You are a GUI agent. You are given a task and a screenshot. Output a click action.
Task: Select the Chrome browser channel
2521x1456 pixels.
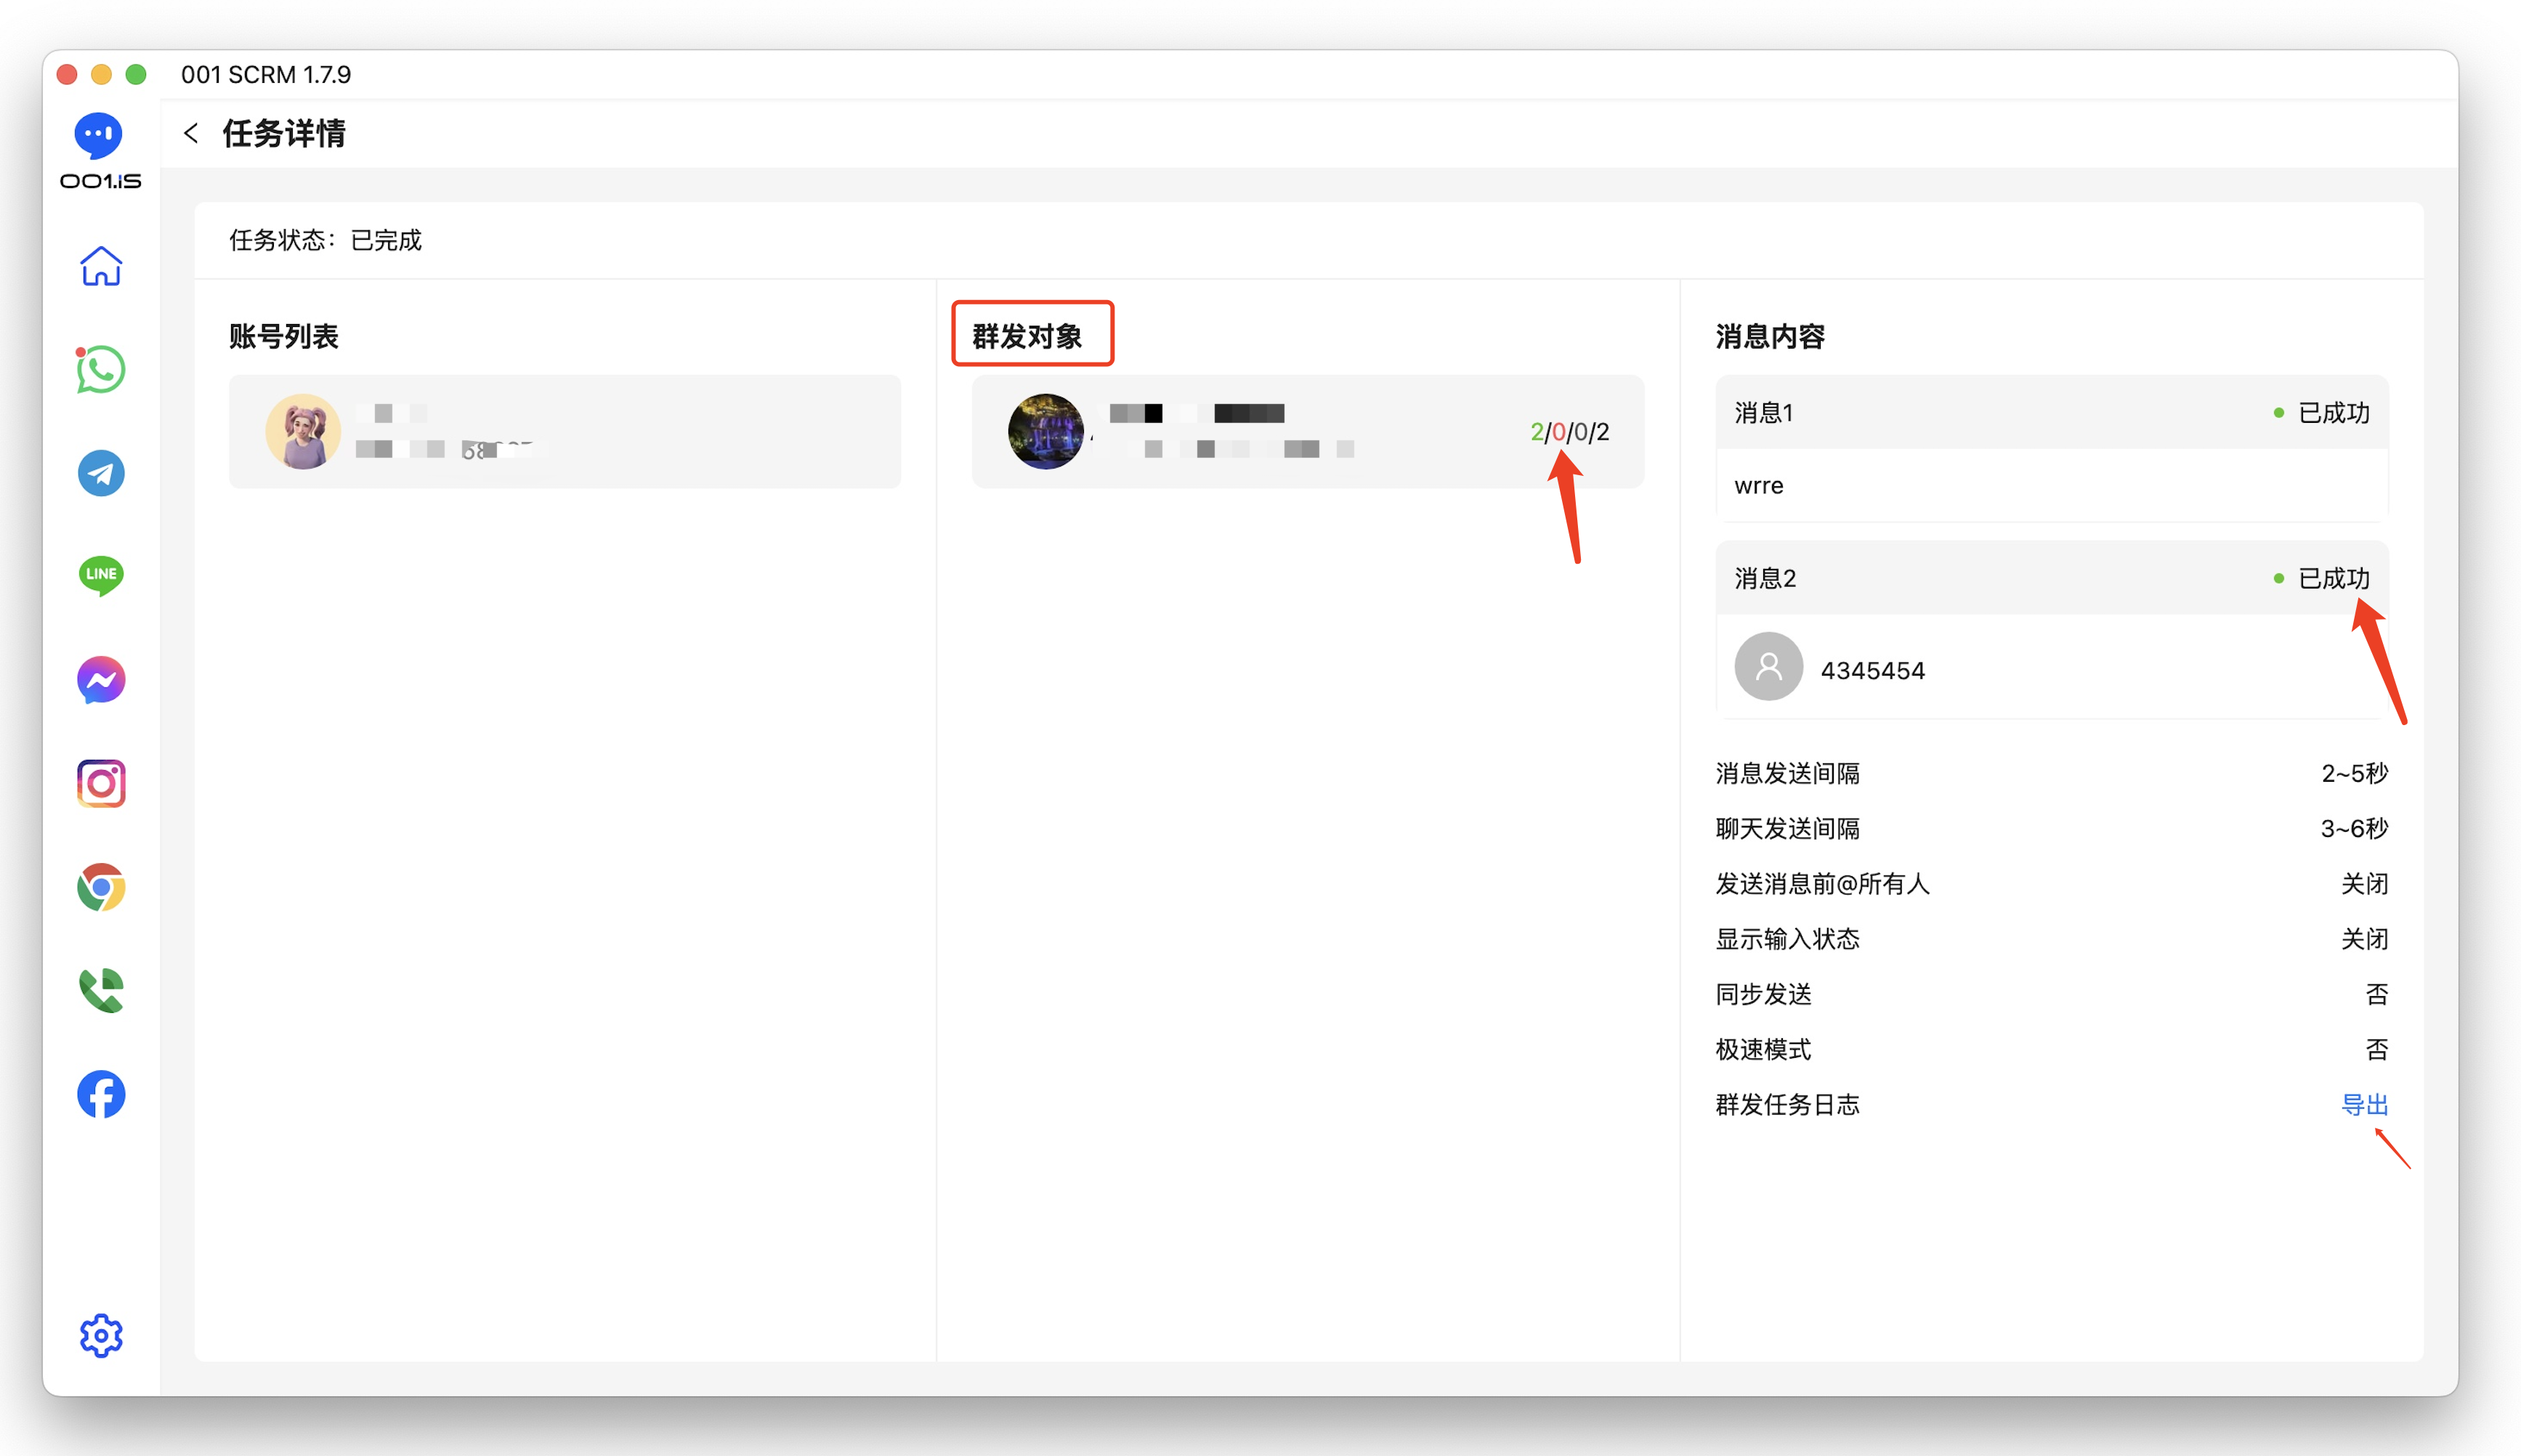tap(99, 886)
